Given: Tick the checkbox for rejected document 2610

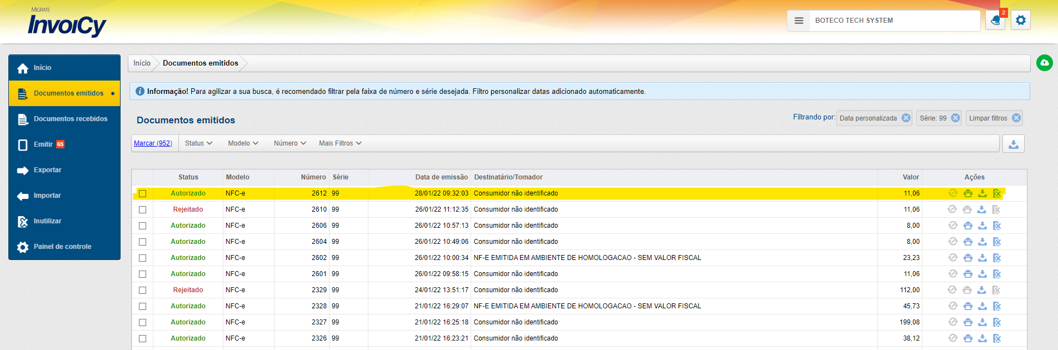Looking at the screenshot, I should click(143, 210).
